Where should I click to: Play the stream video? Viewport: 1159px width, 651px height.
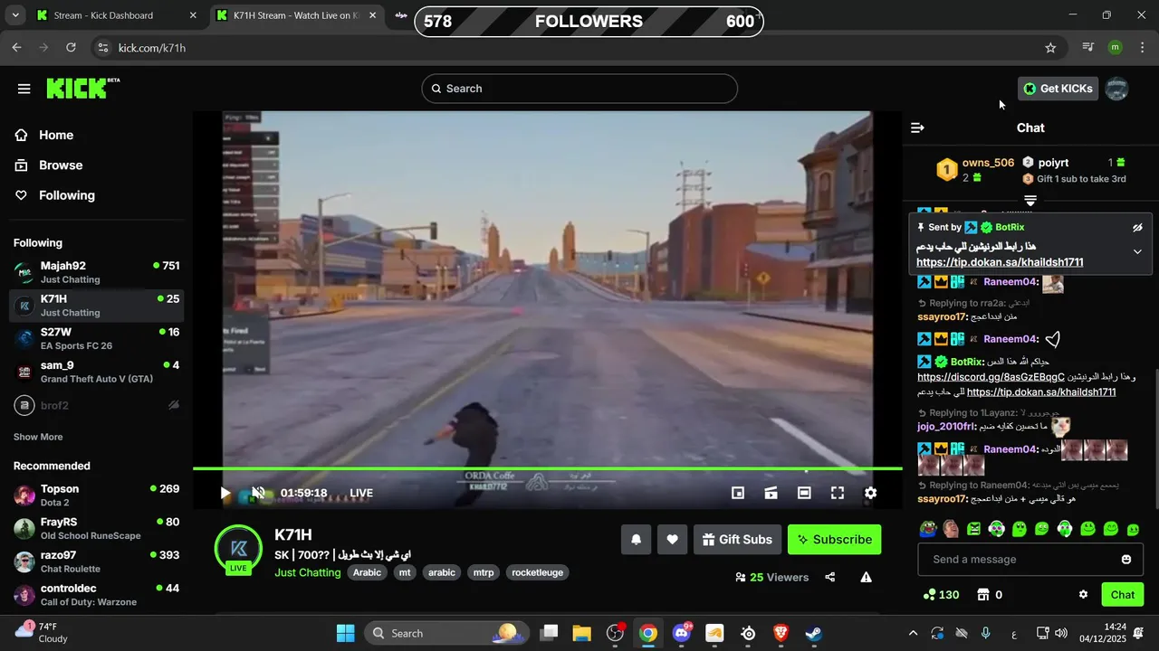[x=225, y=493]
